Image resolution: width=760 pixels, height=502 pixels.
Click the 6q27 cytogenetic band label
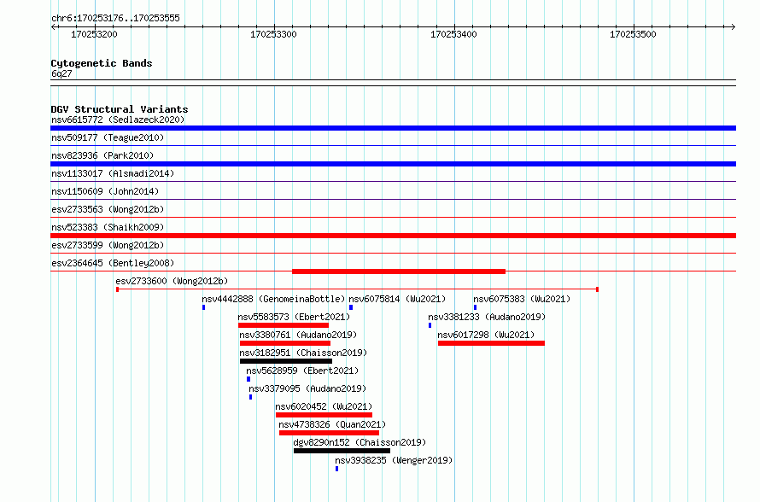coord(61,73)
